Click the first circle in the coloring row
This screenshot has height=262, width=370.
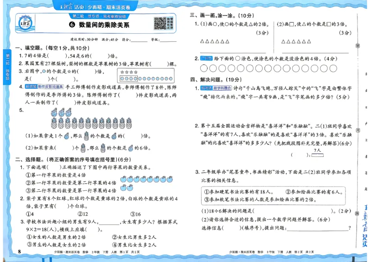[203, 69]
